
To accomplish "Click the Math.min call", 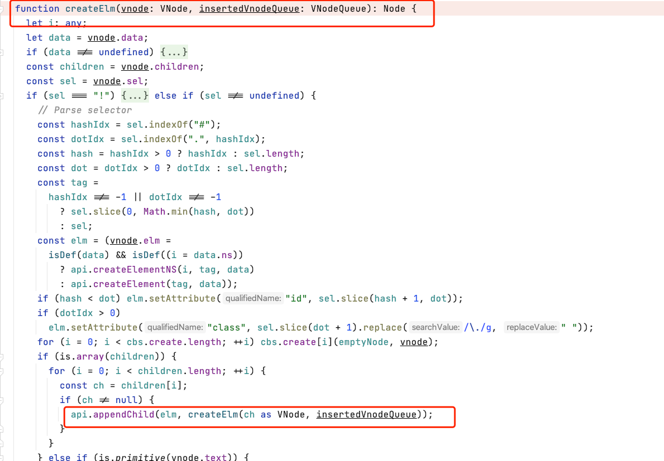I will pos(165,211).
